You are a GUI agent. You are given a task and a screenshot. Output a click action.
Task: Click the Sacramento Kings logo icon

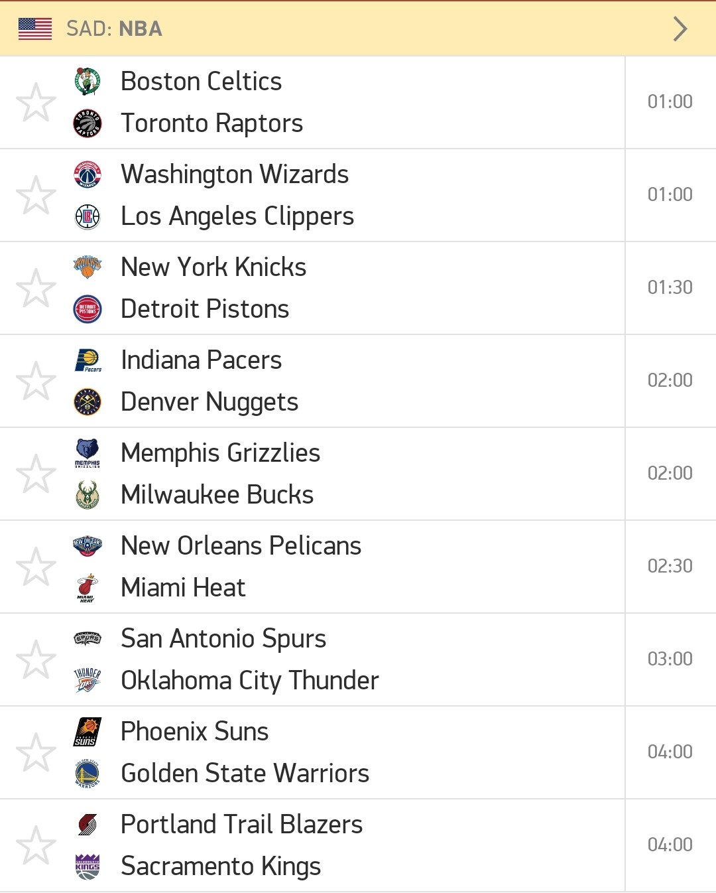coord(88,866)
